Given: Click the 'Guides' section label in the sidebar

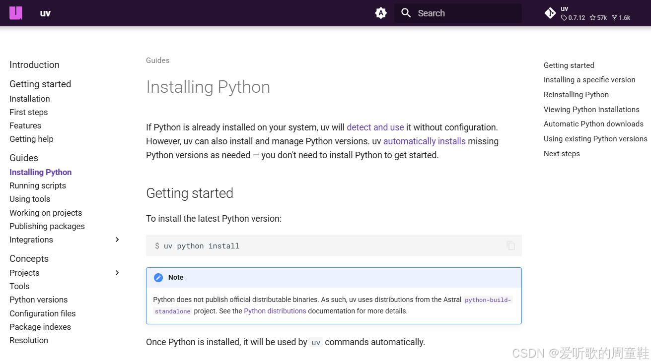Looking at the screenshot, I should 24,158.
